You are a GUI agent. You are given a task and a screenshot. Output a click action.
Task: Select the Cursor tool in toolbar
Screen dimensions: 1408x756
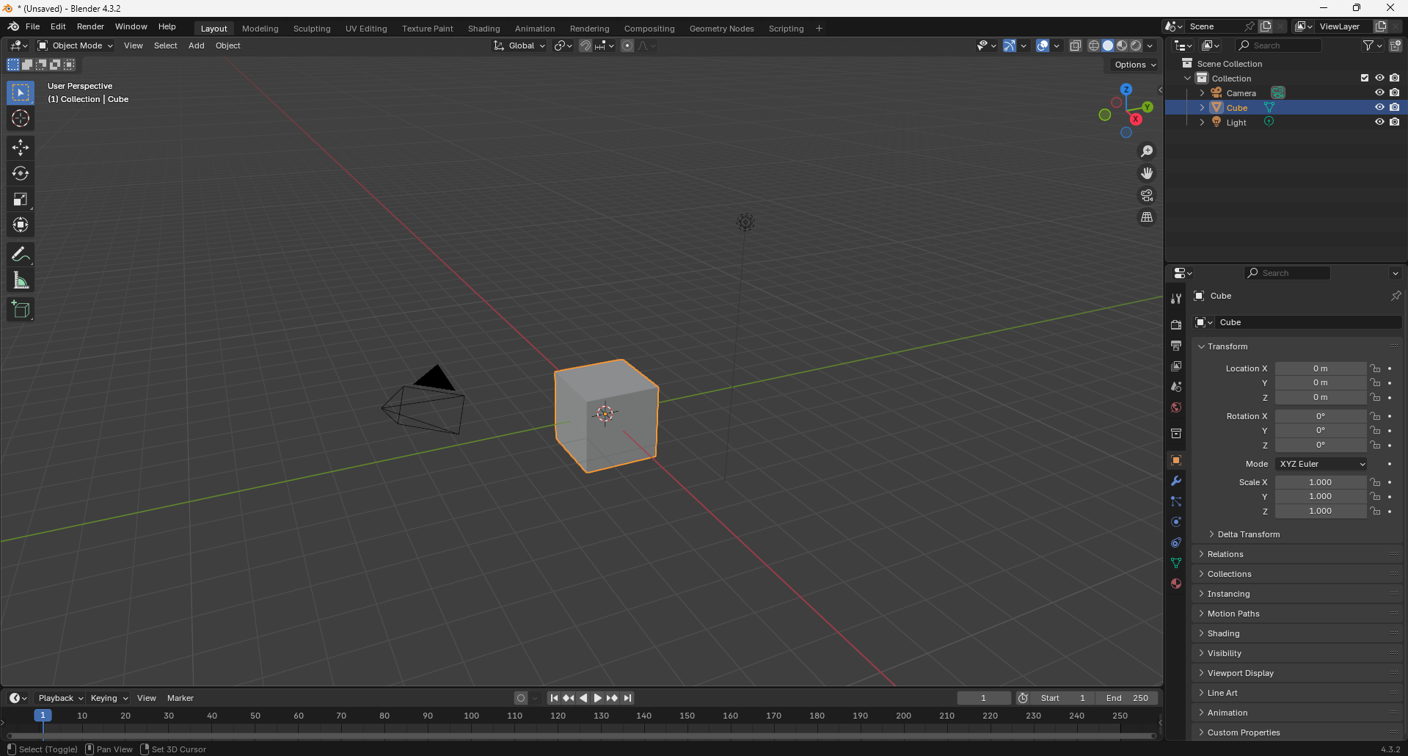click(x=21, y=118)
